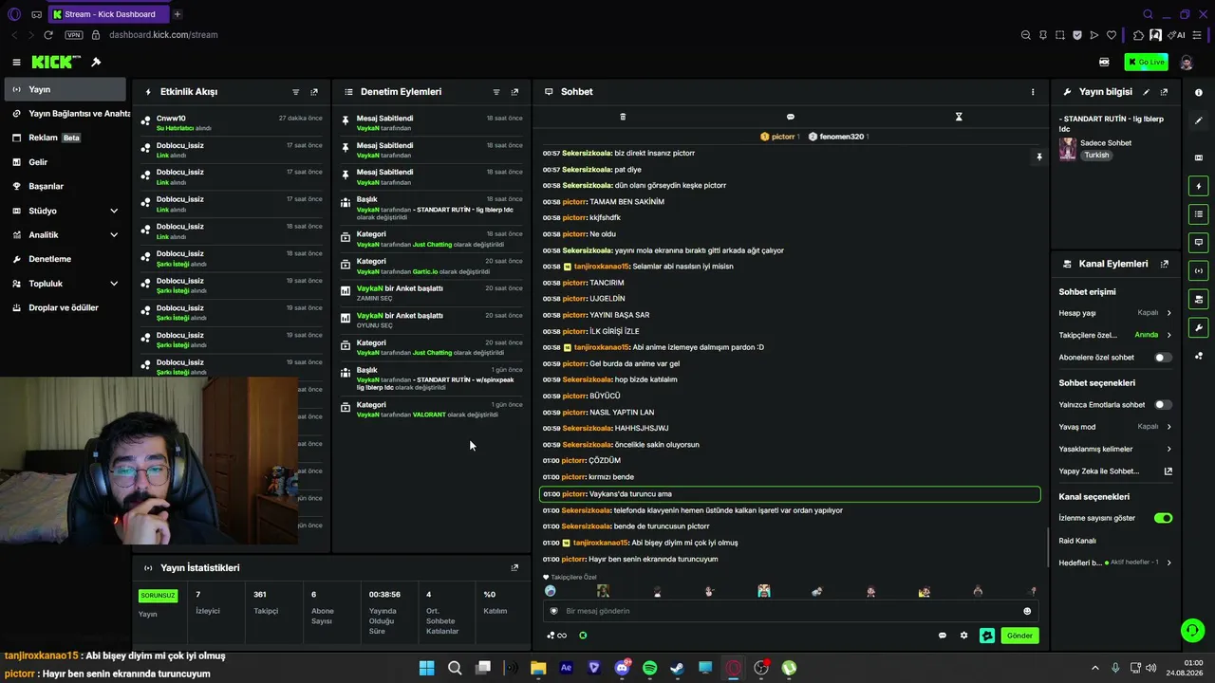
Task: Open the Yavaş mod setting
Action: [1115, 427]
